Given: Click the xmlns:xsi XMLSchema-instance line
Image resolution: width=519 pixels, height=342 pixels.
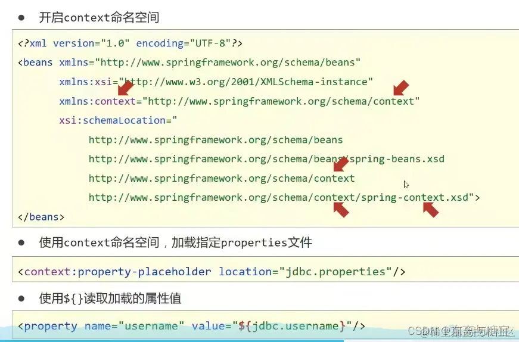Looking at the screenshot, I should (x=216, y=82).
